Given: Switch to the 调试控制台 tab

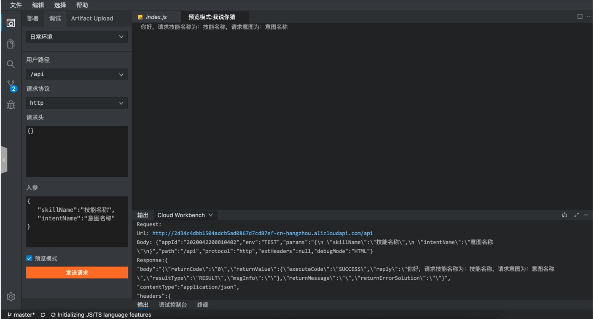Looking at the screenshot, I should 173,305.
